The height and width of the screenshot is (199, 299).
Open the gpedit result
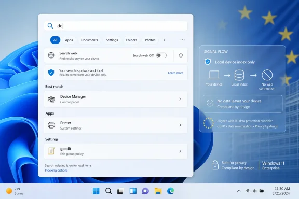(116, 151)
